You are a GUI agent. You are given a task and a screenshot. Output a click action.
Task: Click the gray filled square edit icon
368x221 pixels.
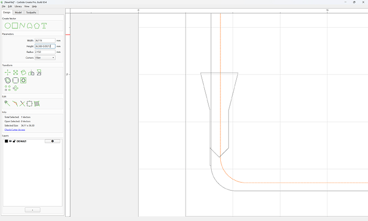click(x=37, y=104)
